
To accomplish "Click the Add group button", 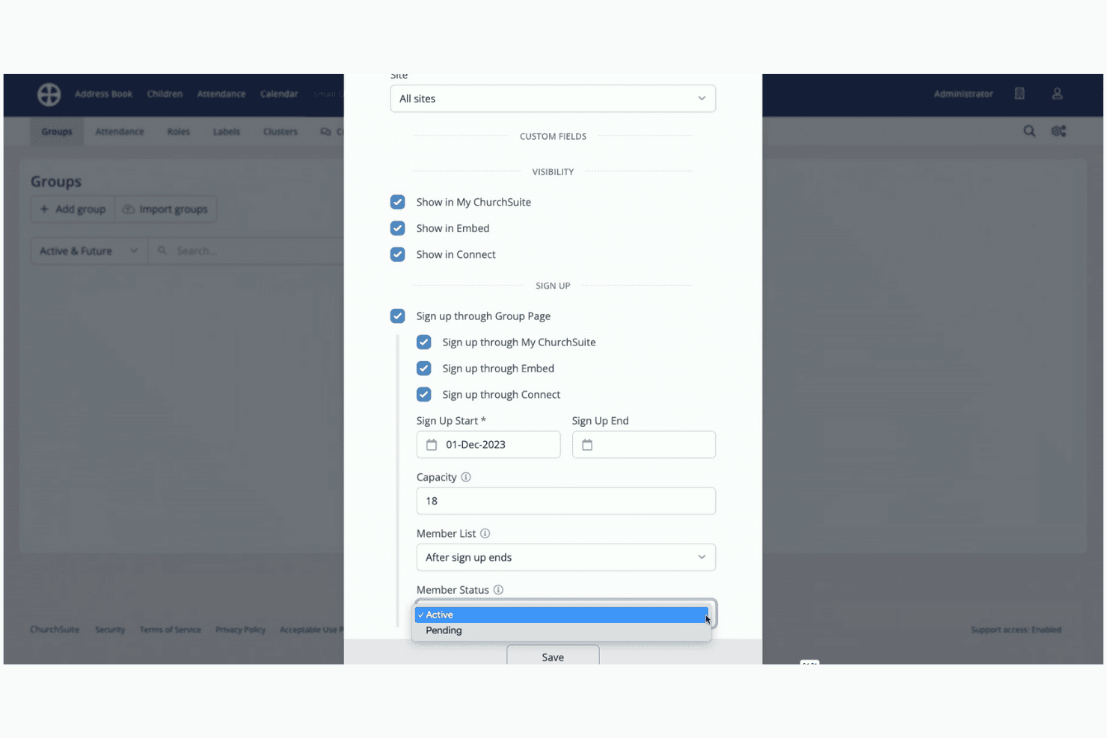I will point(73,209).
